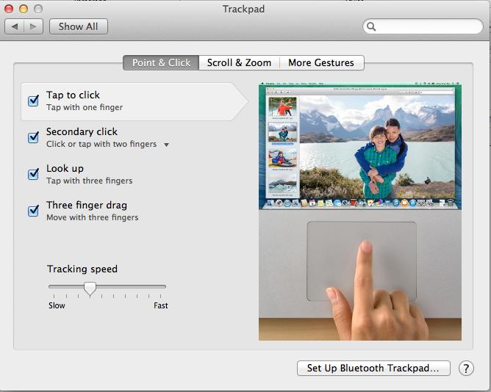Switch to More Gestures tab
The width and height of the screenshot is (491, 392).
tap(321, 62)
